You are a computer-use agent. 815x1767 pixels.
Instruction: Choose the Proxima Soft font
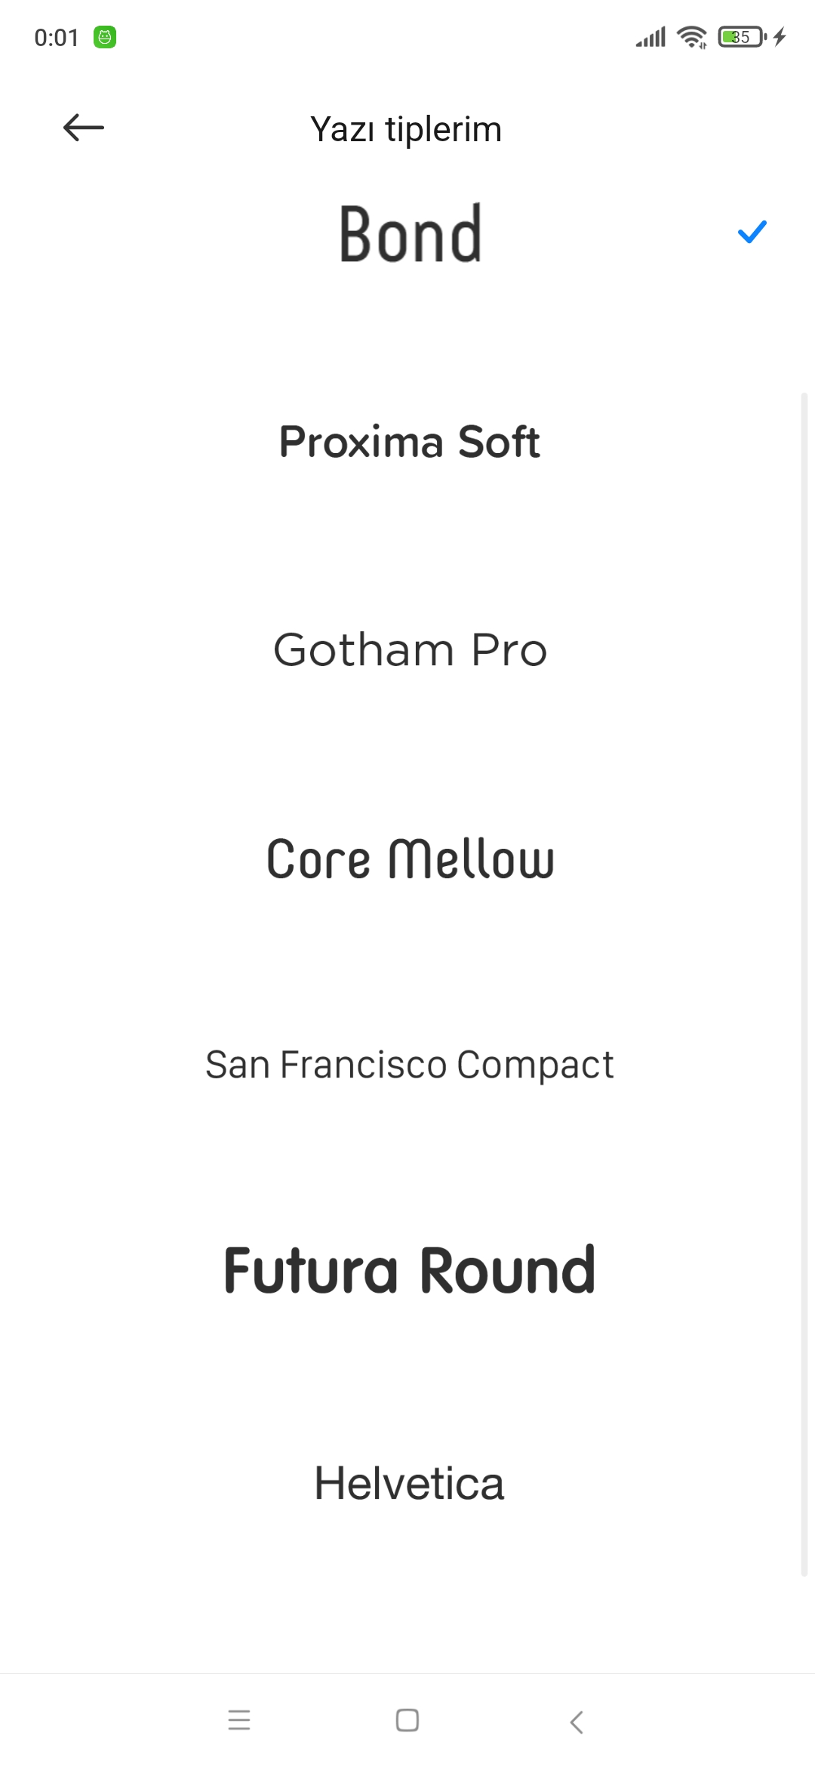pyautogui.click(x=410, y=441)
